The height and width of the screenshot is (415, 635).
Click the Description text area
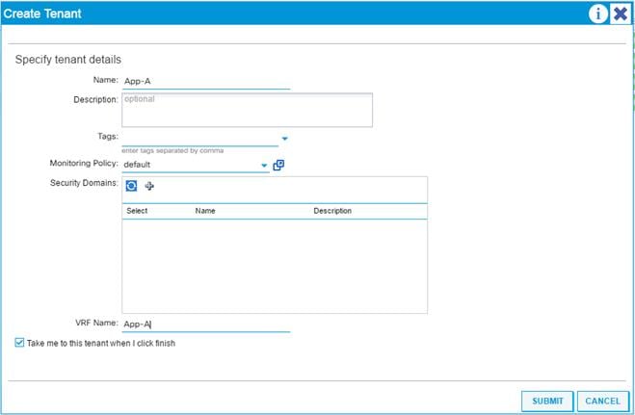[247, 110]
